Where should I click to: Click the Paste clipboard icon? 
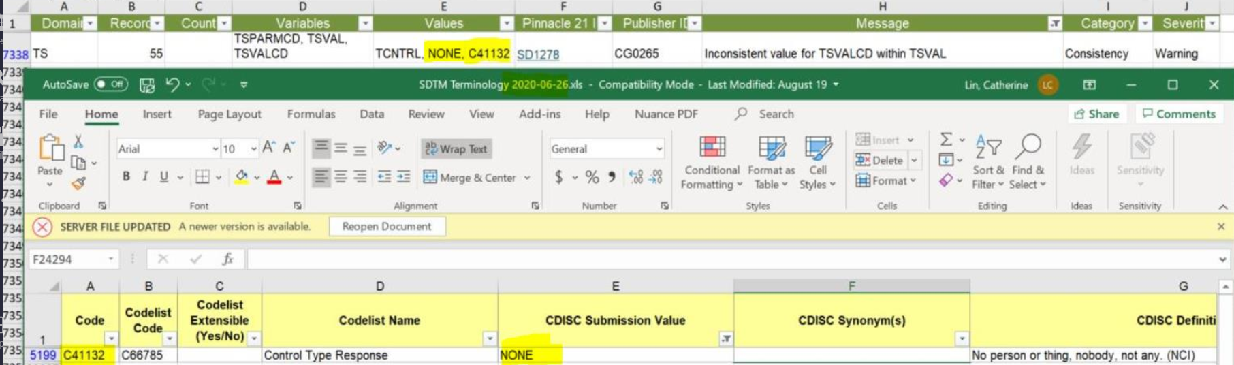point(50,148)
